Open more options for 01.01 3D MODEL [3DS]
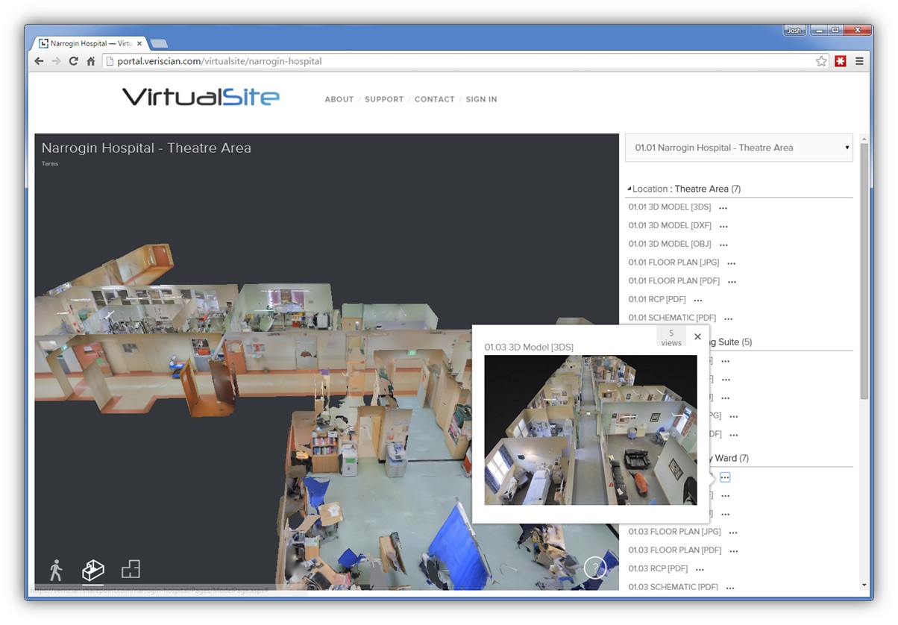This screenshot has width=898, height=625. click(723, 207)
